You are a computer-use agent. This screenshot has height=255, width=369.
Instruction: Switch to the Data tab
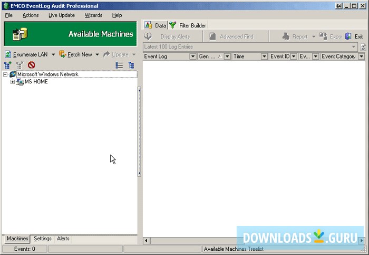pos(156,25)
